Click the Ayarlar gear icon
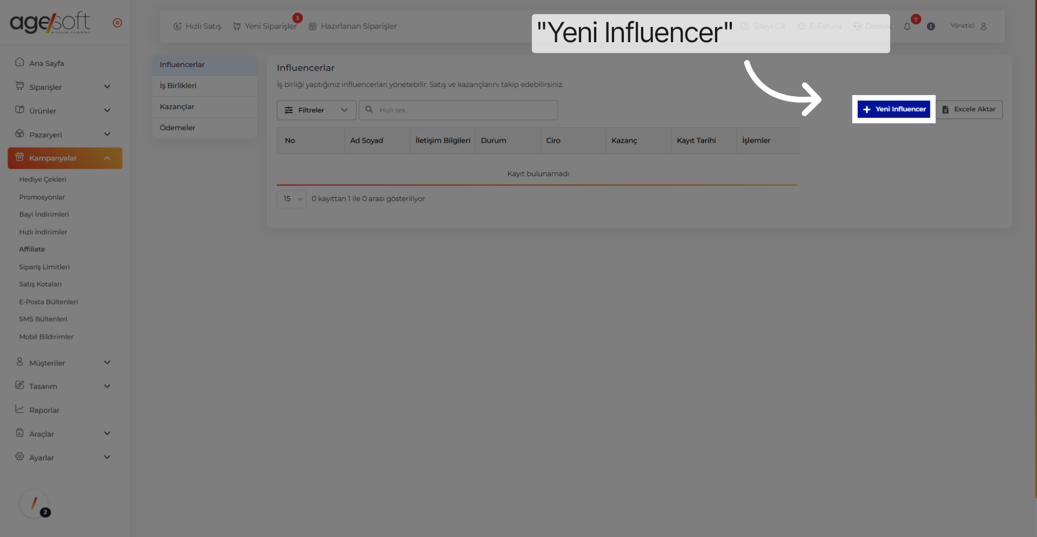This screenshot has height=537, width=1037. point(19,457)
